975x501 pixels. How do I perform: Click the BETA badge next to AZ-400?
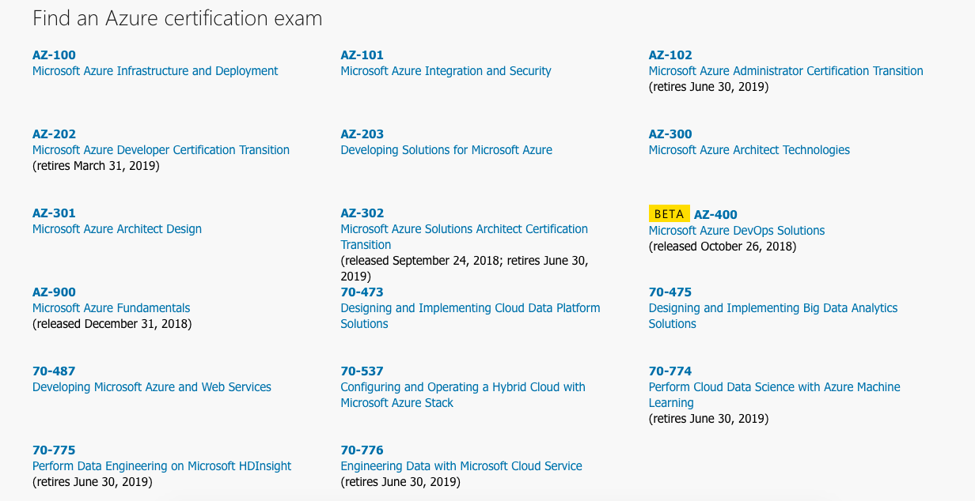click(x=670, y=213)
